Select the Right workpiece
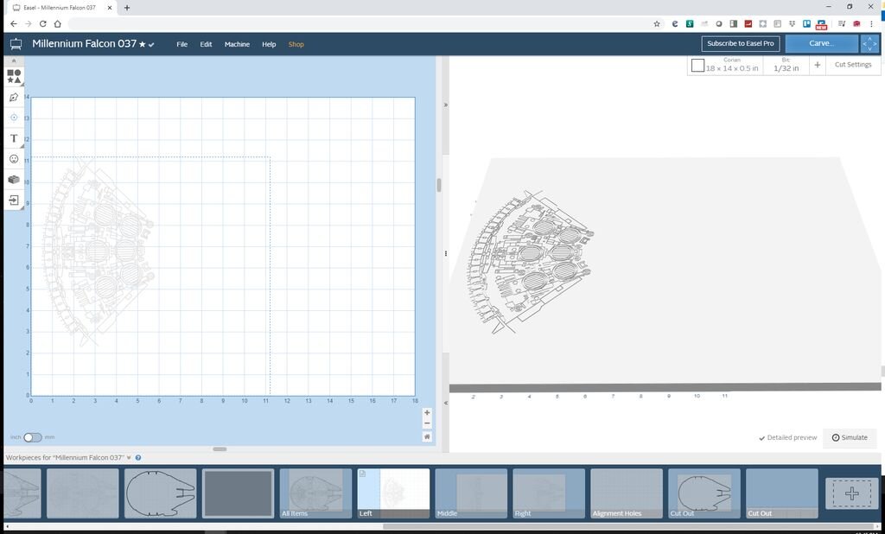This screenshot has height=534, width=885. 549,493
